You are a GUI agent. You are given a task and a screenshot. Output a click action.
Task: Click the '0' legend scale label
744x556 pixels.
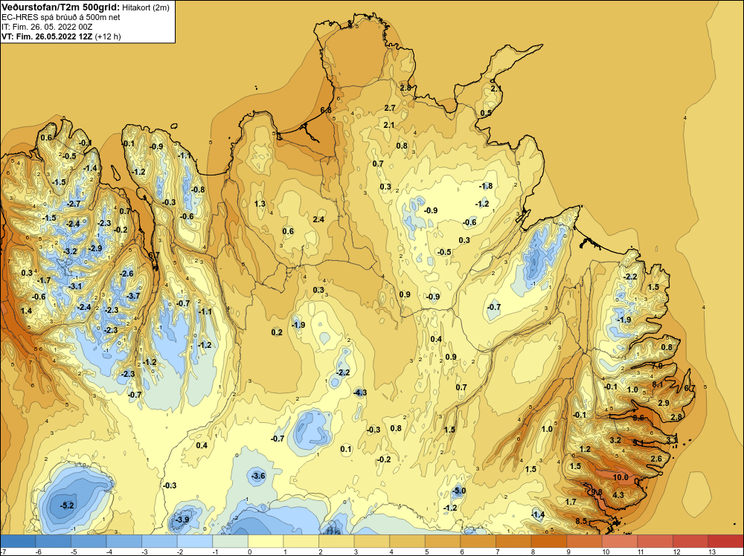click(249, 552)
